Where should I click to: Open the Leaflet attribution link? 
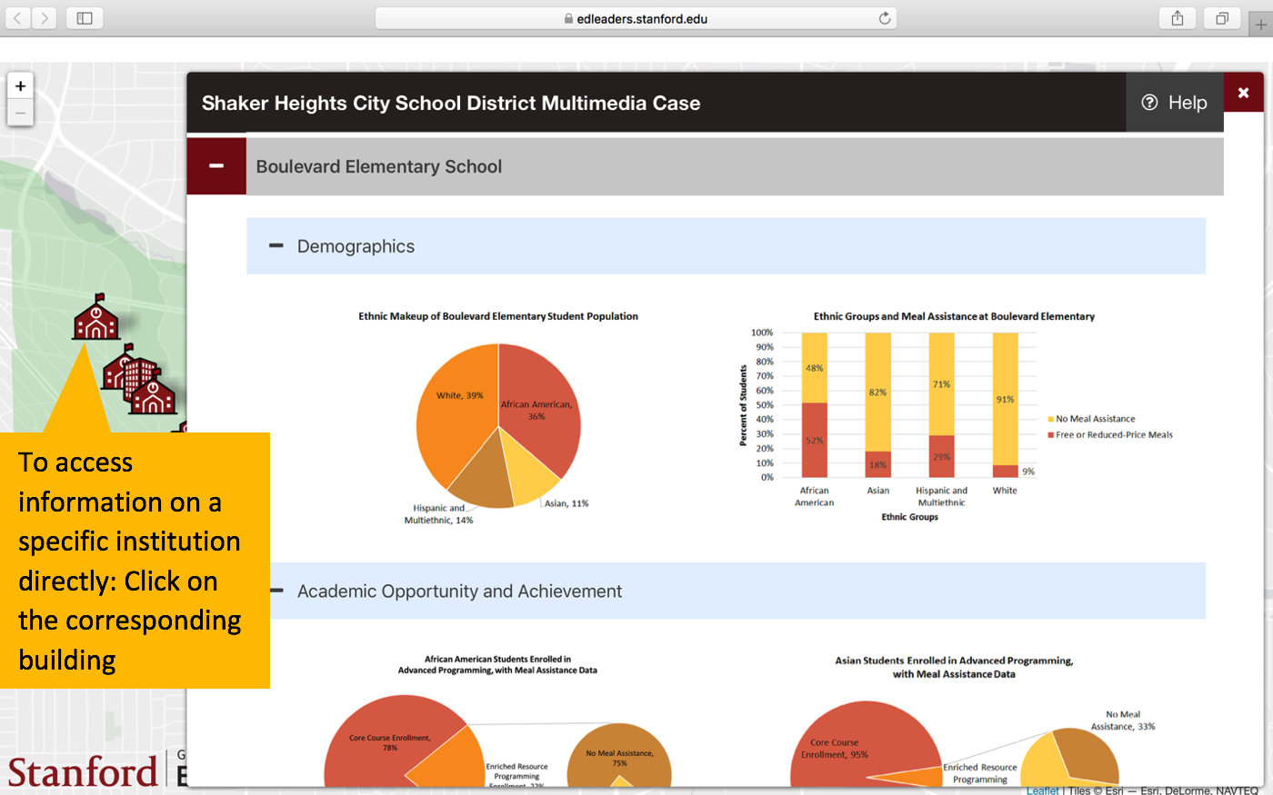click(1042, 790)
